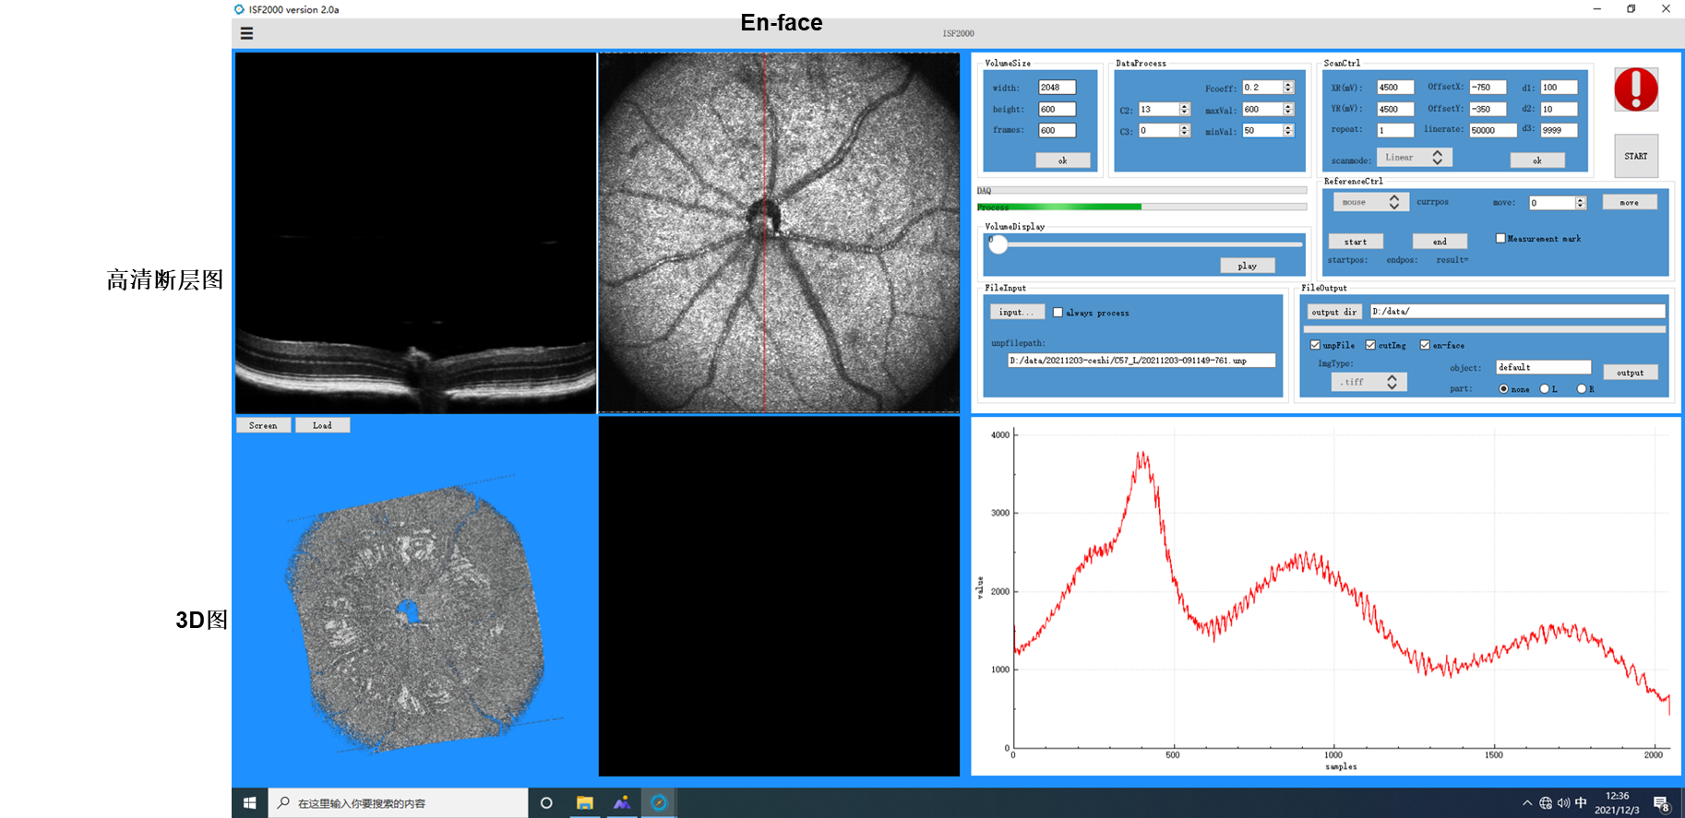Click the height input field
Viewport: 1685px width, 818px height.
(x=1058, y=109)
